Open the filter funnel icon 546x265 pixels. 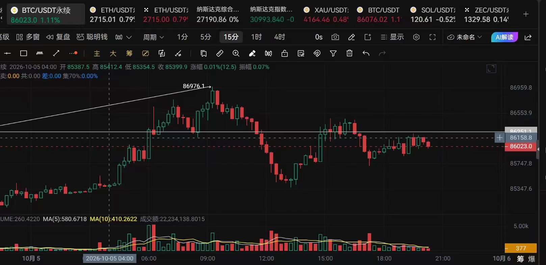pos(333,53)
